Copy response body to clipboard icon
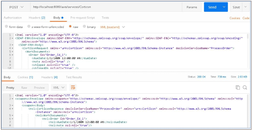 coord(238,88)
